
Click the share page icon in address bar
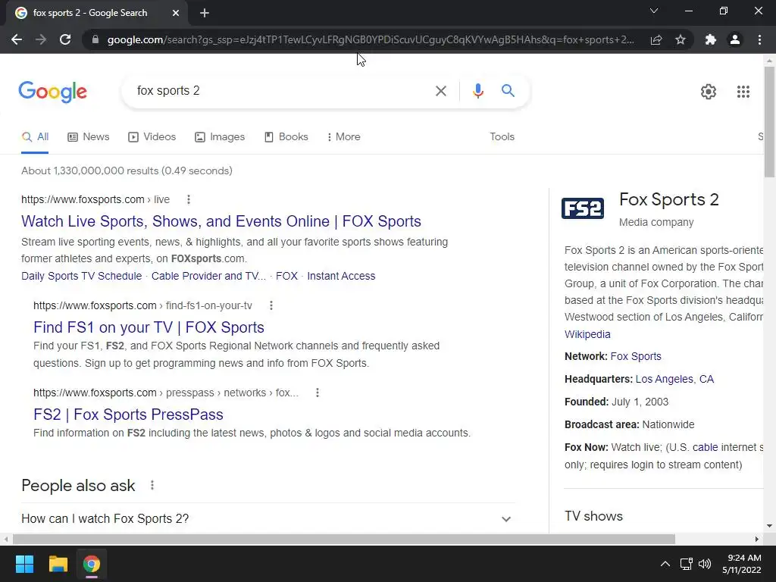click(x=656, y=39)
